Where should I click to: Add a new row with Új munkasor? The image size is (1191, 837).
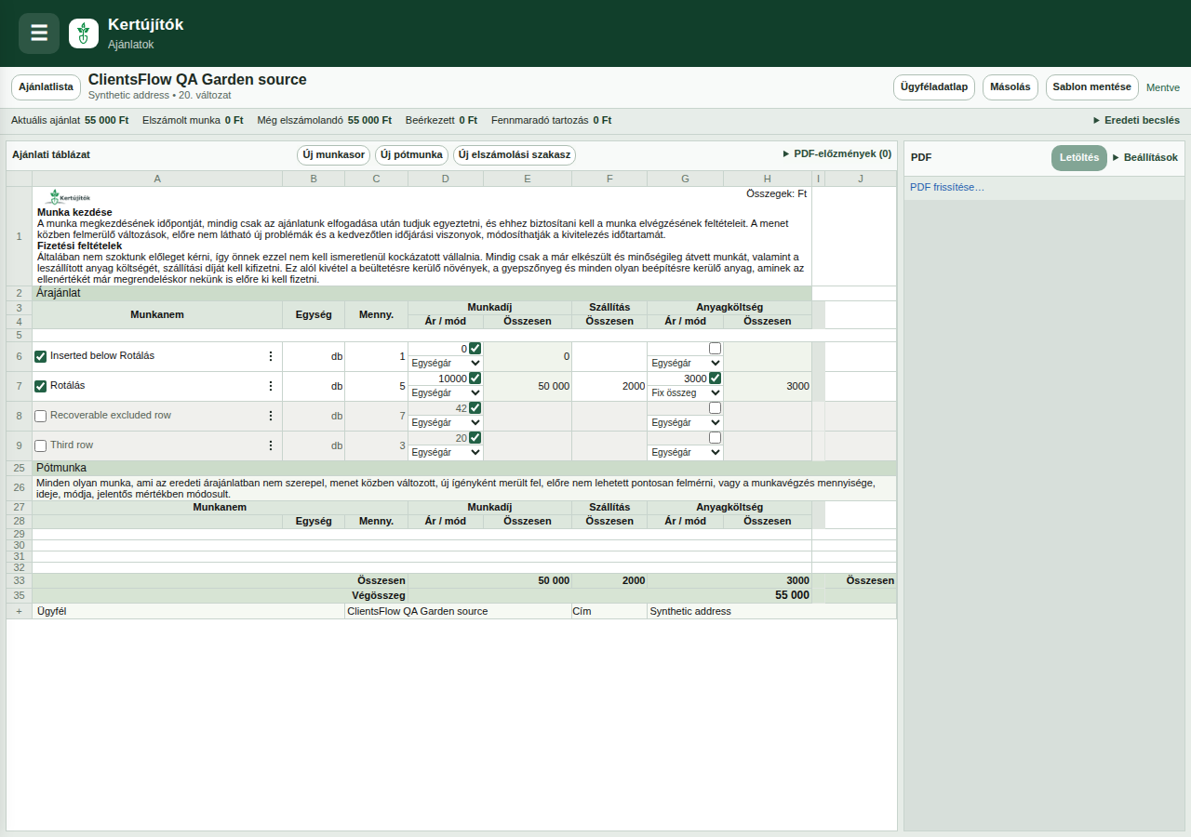pyautogui.click(x=334, y=155)
